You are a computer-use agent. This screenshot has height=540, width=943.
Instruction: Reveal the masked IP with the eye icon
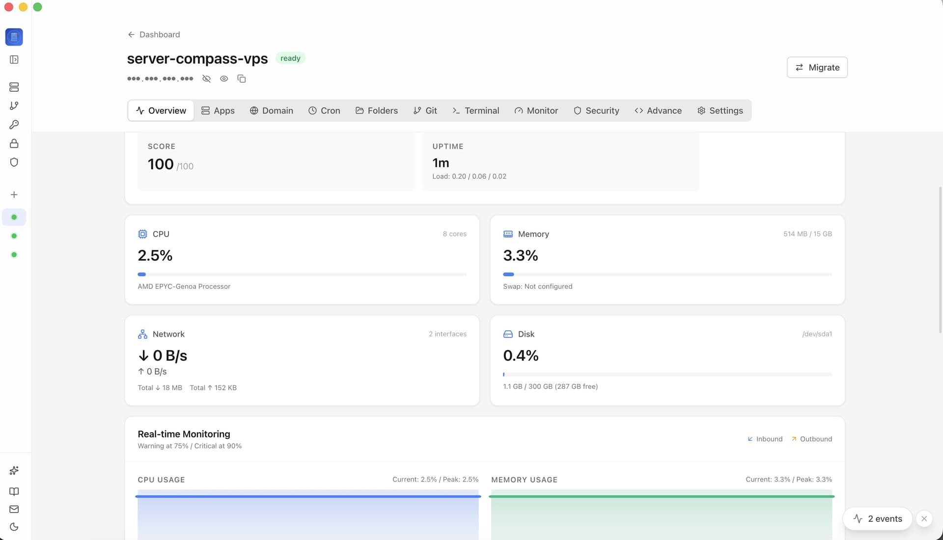(224, 79)
